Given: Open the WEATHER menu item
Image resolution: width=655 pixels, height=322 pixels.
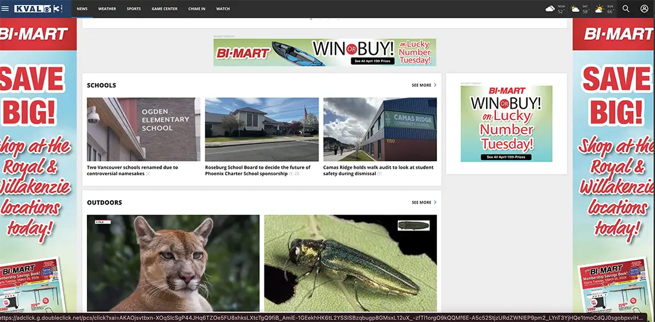Looking at the screenshot, I should (x=107, y=9).
